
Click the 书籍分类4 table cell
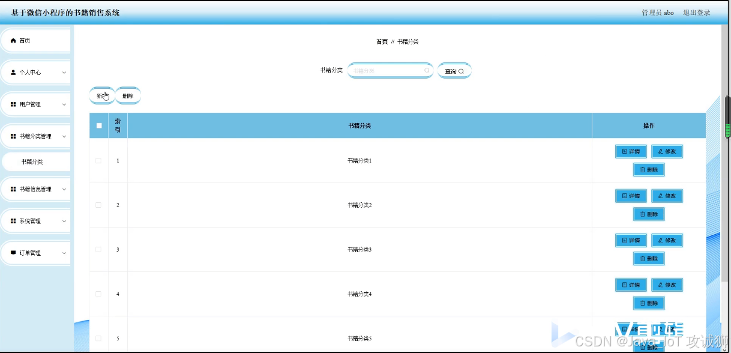pyautogui.click(x=359, y=294)
